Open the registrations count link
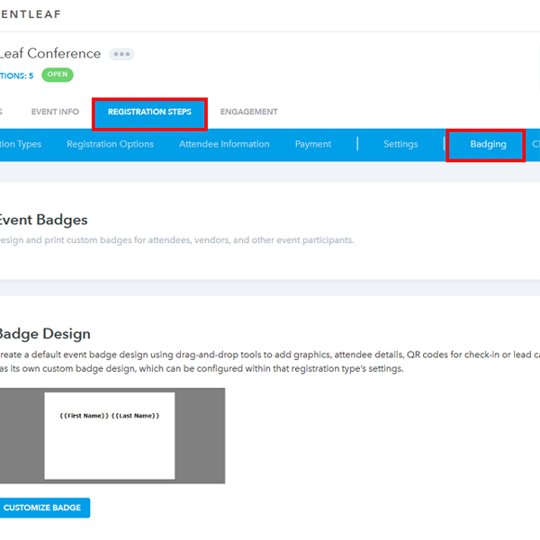Image resolution: width=540 pixels, height=540 pixels. [16, 76]
